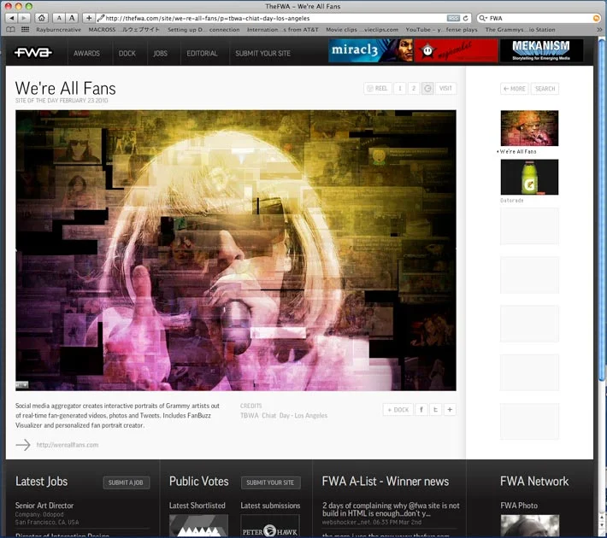Image resolution: width=607 pixels, height=538 pixels.
Task: Open the http://weareallfans.com link
Action: (x=68, y=445)
